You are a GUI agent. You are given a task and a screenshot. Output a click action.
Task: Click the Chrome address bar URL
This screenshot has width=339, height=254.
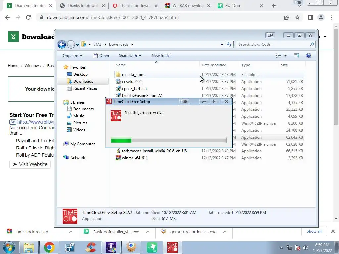pyautogui.click(x=113, y=17)
